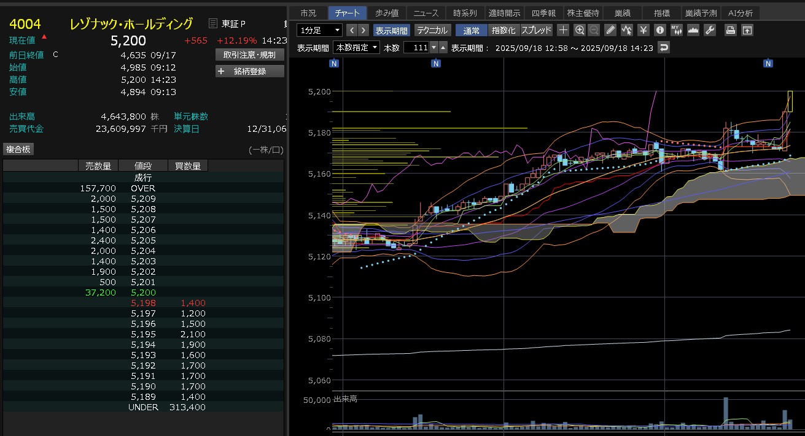805x436 pixels.
Task: Open the information icon in chart toolbar
Action: coord(660,29)
